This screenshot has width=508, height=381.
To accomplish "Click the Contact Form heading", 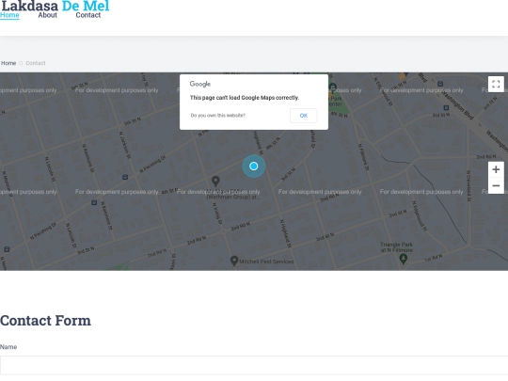I will (x=46, y=321).
